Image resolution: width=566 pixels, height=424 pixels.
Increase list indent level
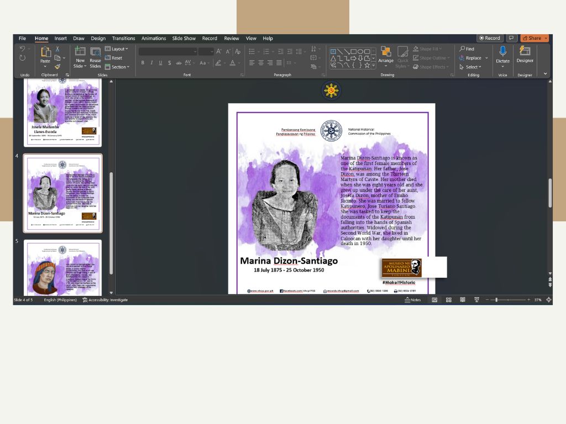click(290, 51)
